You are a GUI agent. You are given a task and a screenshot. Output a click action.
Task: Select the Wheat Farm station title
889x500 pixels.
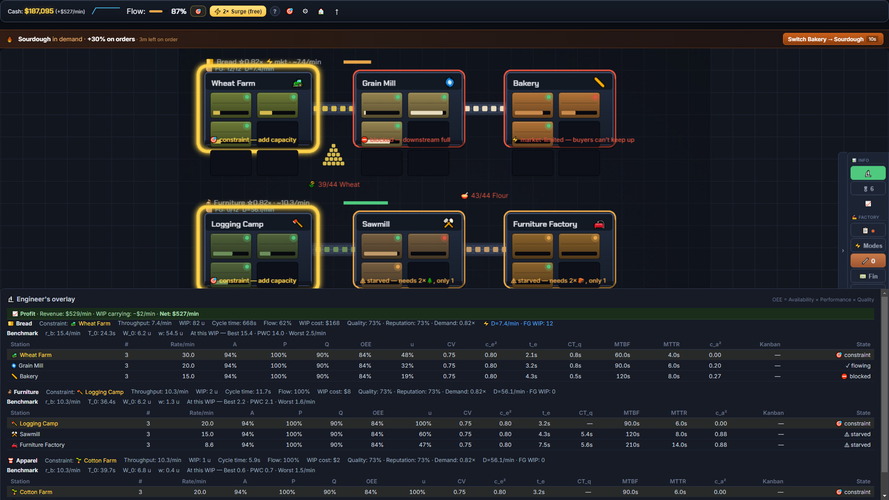pyautogui.click(x=233, y=83)
